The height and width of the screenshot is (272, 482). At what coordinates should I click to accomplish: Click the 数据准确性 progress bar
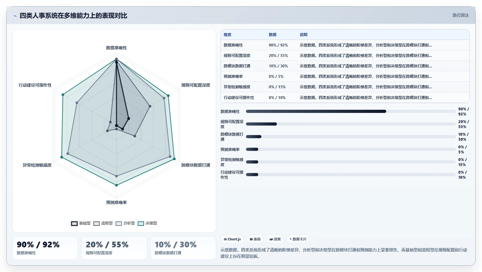pos(351,111)
